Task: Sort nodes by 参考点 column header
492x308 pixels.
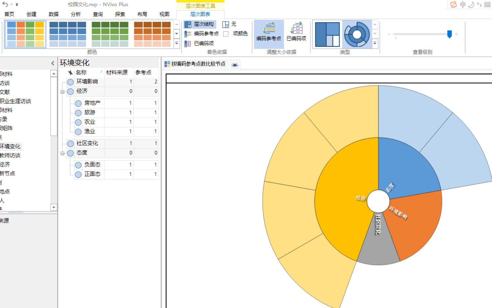Action: 144,72
